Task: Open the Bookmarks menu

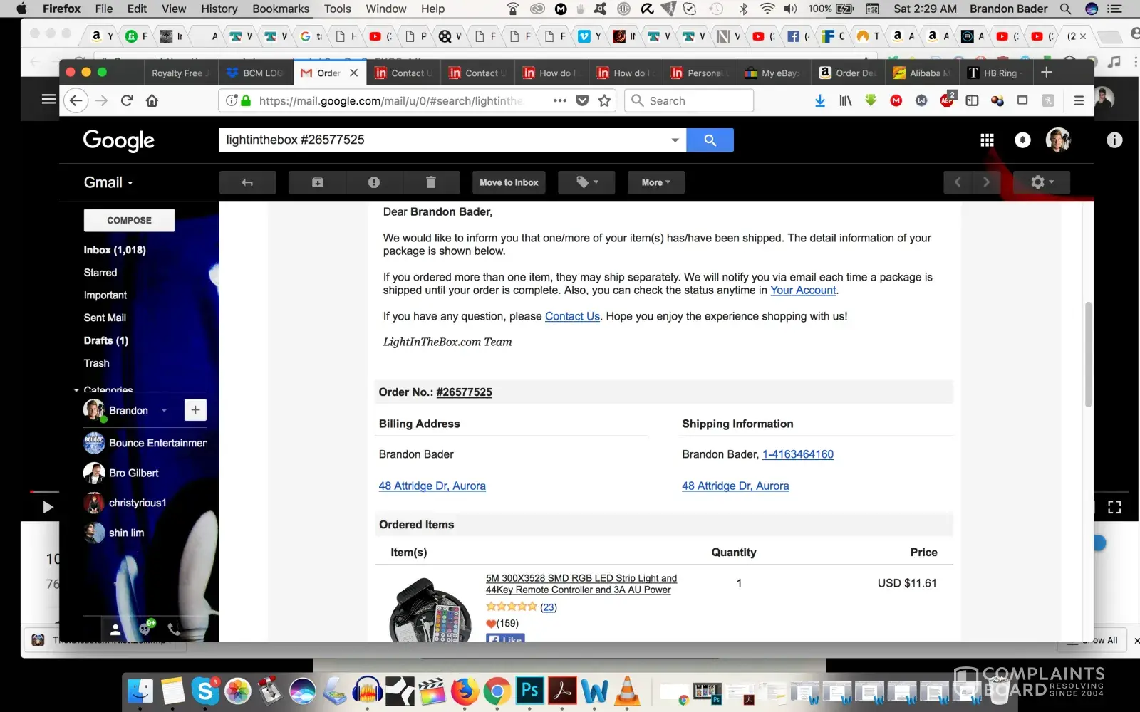Action: [281, 9]
